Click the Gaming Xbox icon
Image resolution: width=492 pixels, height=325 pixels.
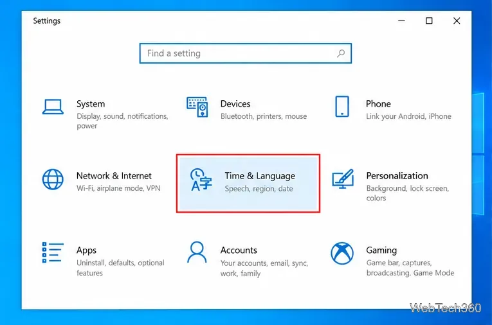pyautogui.click(x=342, y=253)
